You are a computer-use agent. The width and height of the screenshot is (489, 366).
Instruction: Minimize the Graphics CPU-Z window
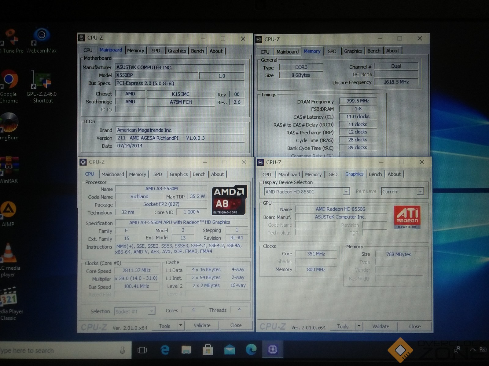tap(381, 162)
